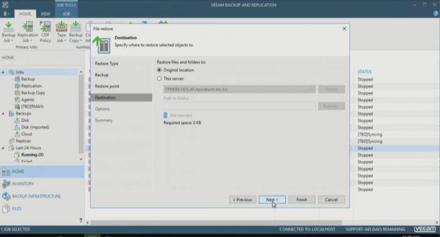Open the Backup Job dropdown arrow
This screenshot has height=237, width=440.
click(12, 41)
